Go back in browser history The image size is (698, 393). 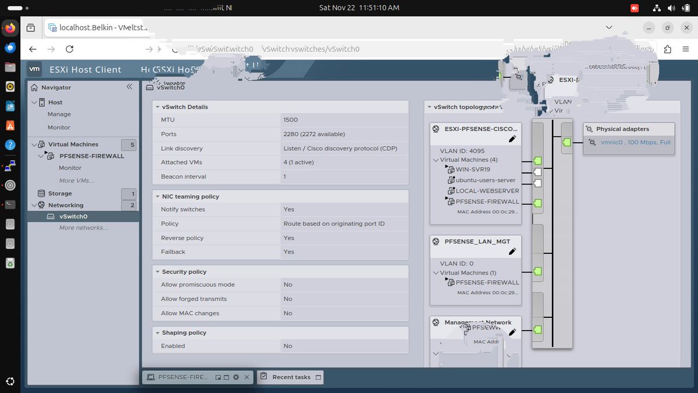[33, 49]
